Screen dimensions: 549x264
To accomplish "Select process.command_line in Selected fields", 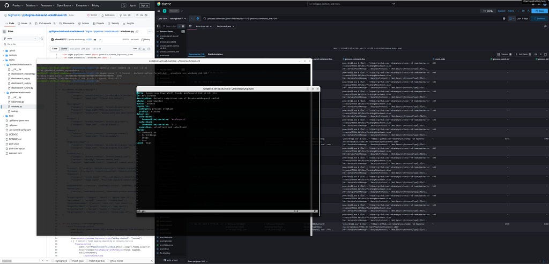I will 169,51.
